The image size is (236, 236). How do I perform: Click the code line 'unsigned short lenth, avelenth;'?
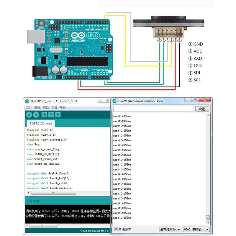click(x=50, y=188)
